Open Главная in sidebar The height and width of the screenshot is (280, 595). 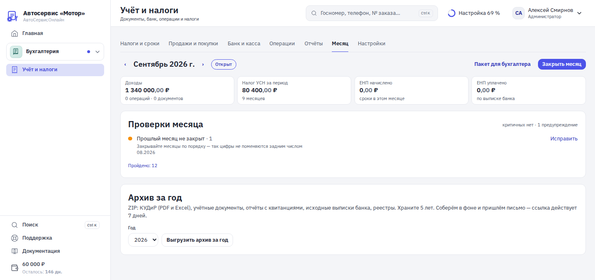tap(55, 33)
